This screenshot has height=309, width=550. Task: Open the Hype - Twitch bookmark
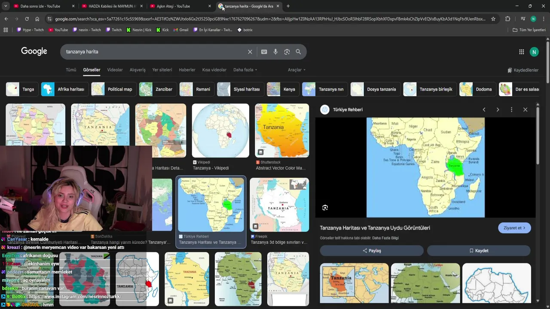30,30
